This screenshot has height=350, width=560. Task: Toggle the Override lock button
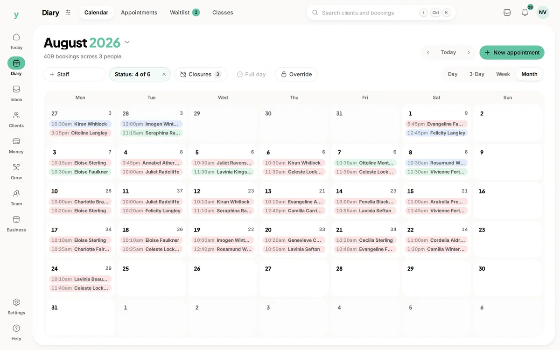pyautogui.click(x=296, y=74)
